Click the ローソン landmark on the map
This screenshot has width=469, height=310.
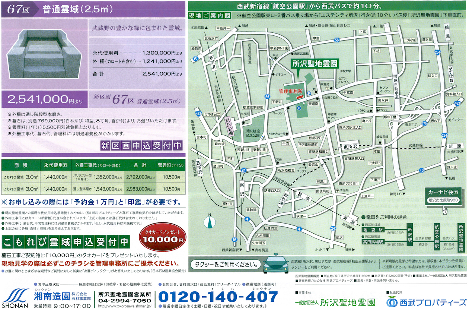tap(278, 113)
